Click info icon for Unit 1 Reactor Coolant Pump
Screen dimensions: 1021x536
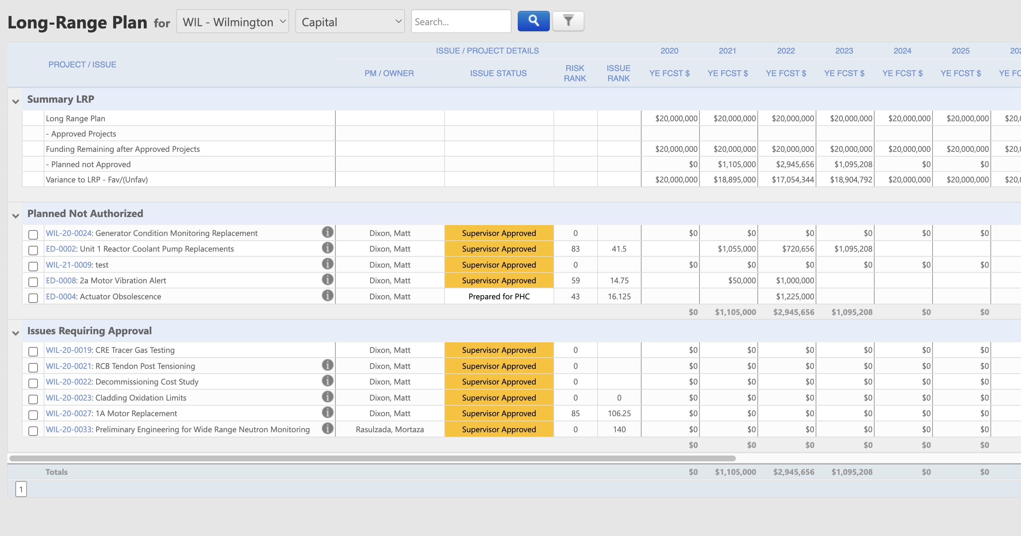pyautogui.click(x=327, y=248)
